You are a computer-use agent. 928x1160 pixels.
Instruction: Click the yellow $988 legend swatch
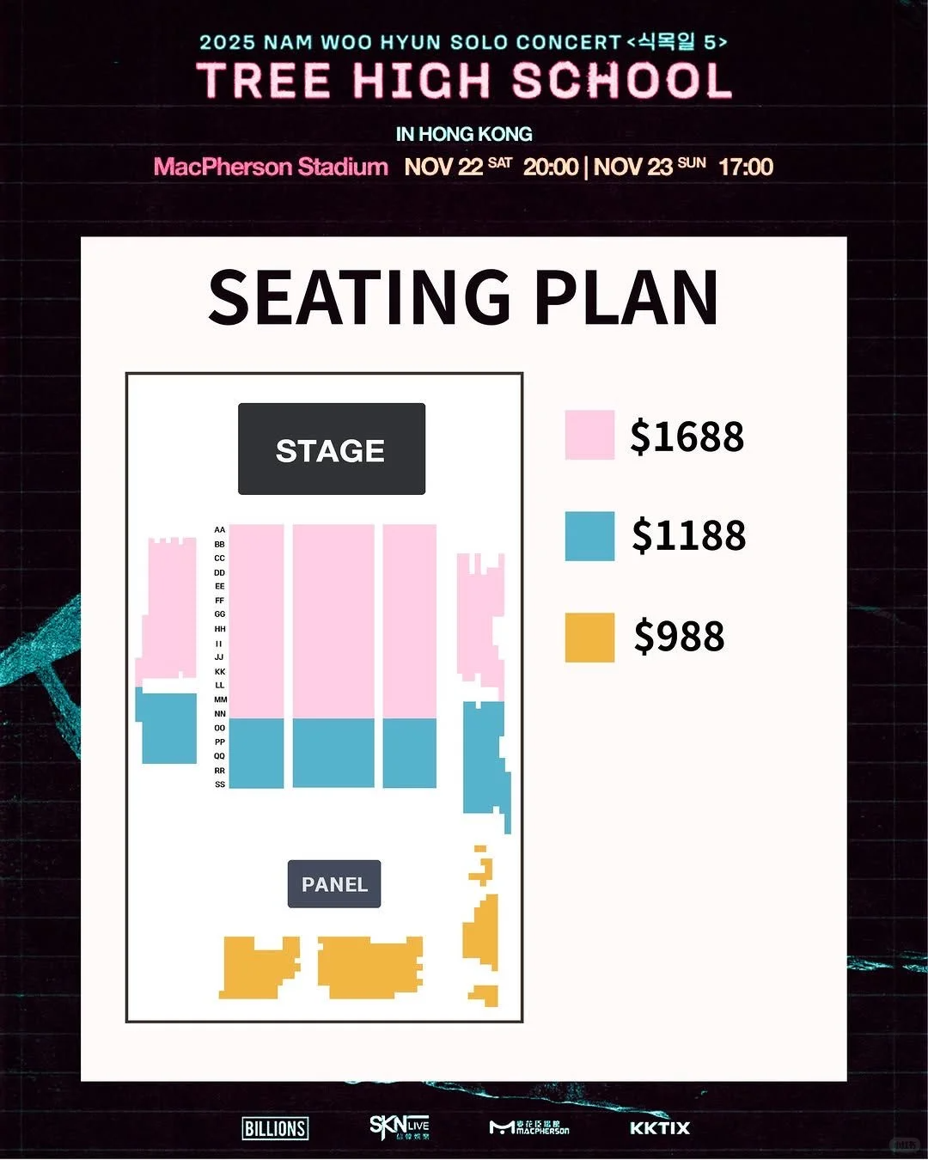(x=589, y=637)
